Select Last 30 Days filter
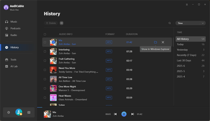 191,60
